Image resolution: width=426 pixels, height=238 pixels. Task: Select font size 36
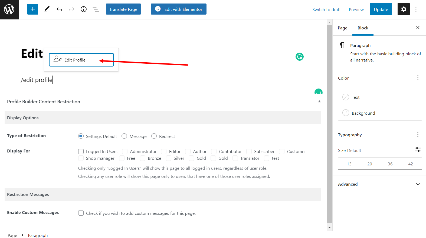pos(390,164)
